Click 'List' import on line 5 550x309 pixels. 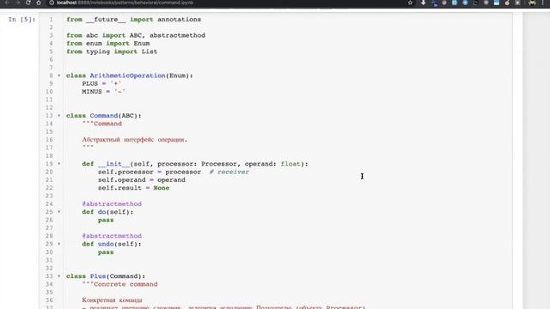coord(150,51)
